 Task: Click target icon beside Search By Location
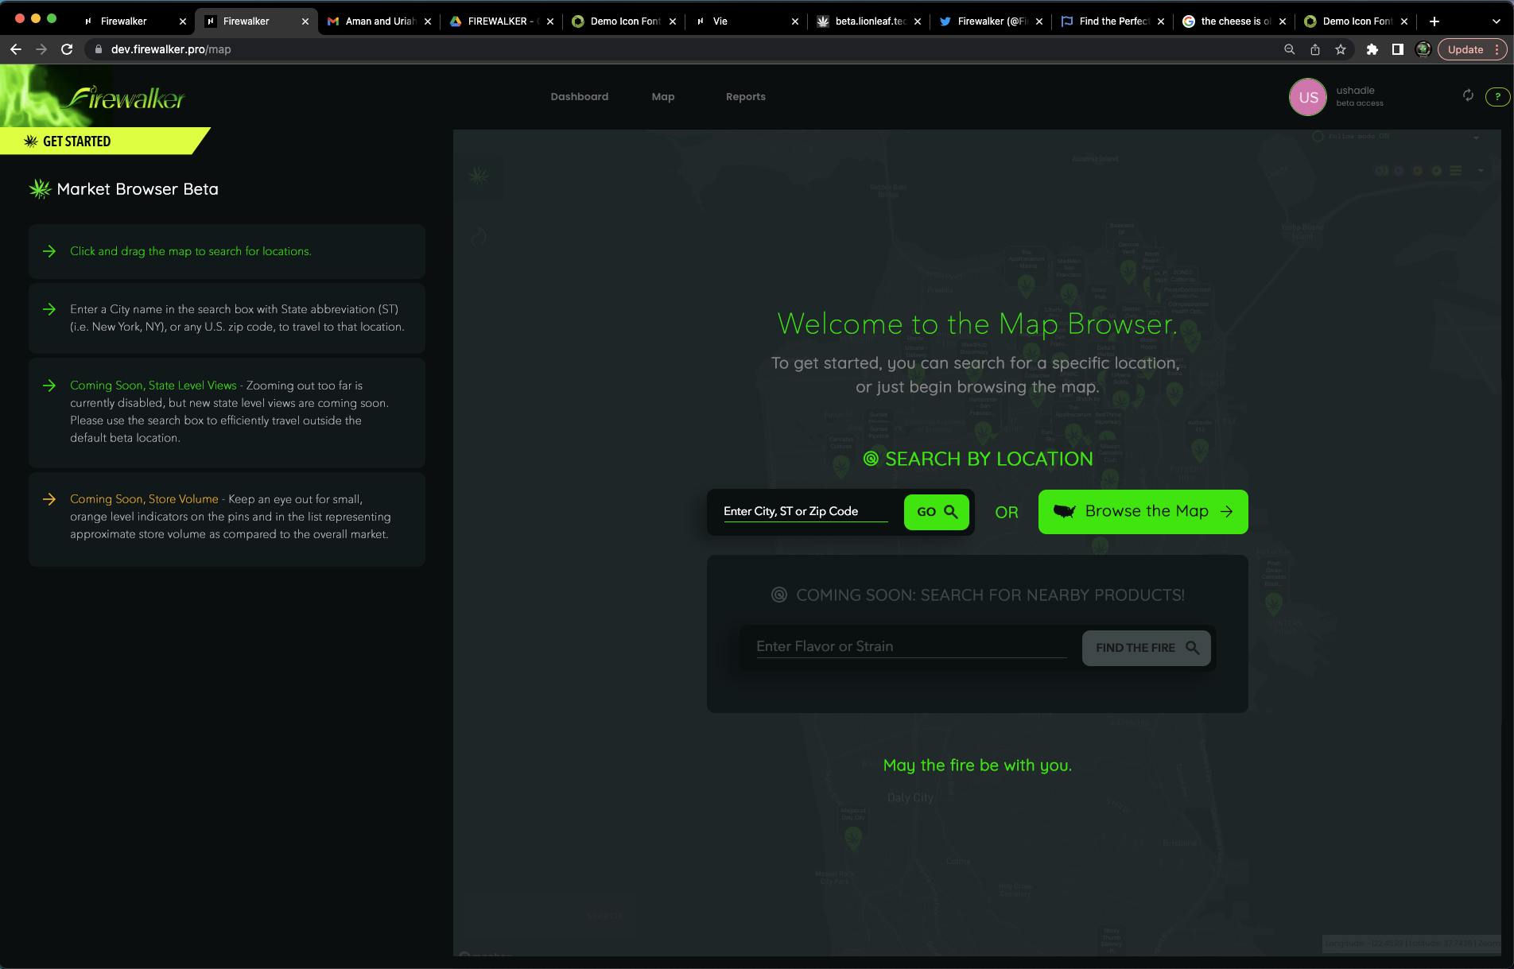point(871,459)
